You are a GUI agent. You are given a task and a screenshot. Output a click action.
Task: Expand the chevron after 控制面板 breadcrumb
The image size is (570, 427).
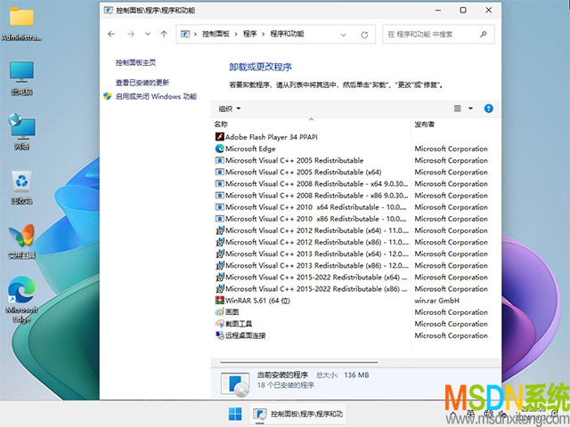(235, 34)
